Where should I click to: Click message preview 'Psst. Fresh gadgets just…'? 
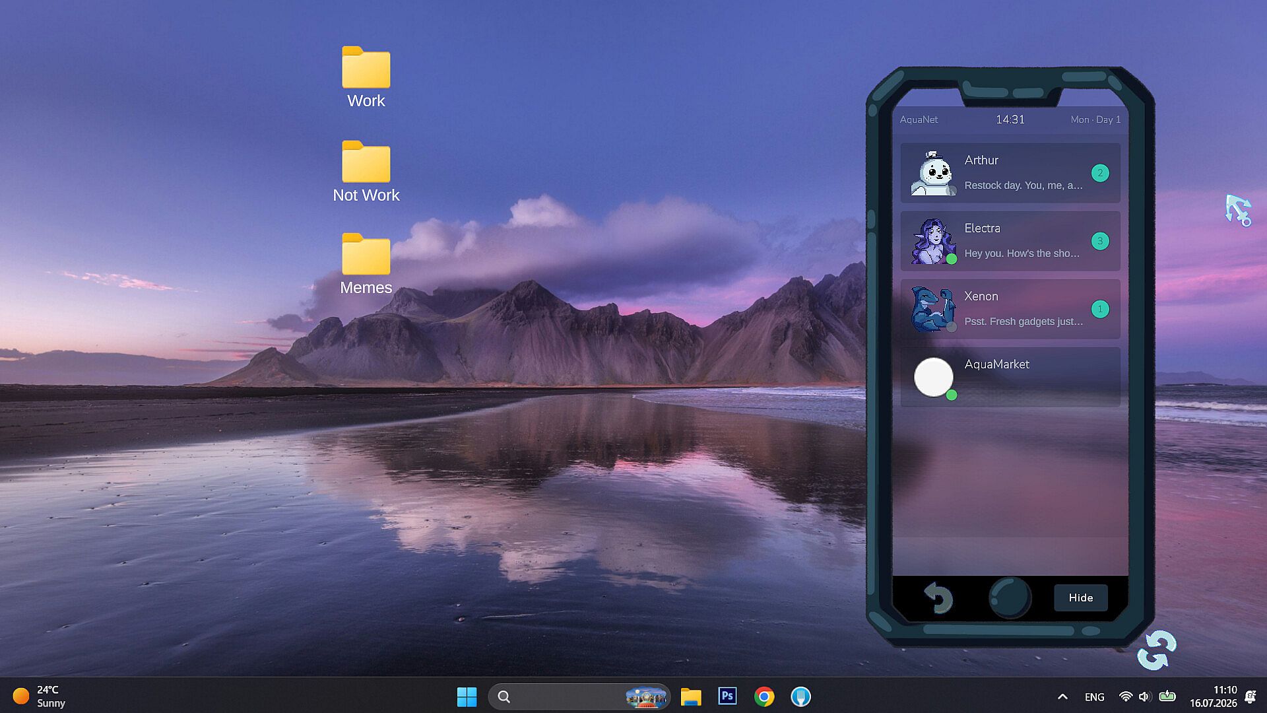click(x=1023, y=322)
